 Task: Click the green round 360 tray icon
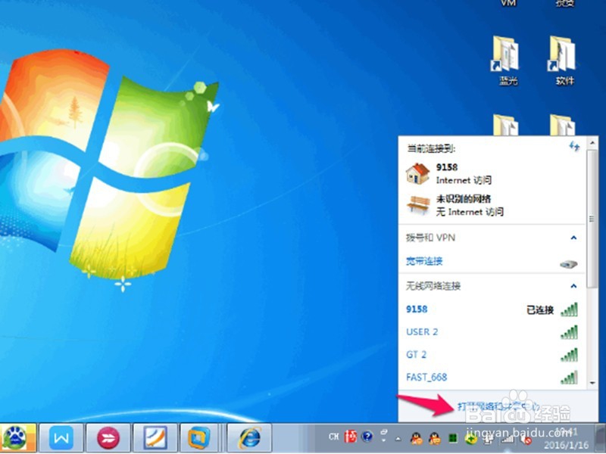(x=470, y=439)
